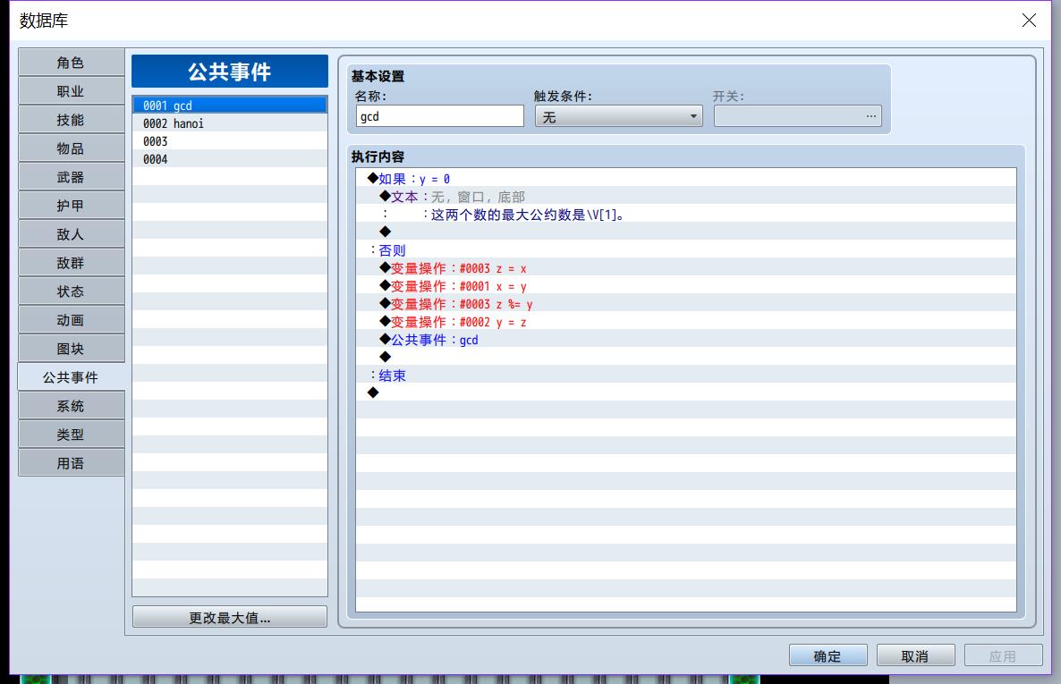
Task: Open the 图块 database tab
Action: tap(71, 349)
